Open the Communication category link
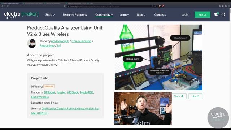 pos(82,41)
